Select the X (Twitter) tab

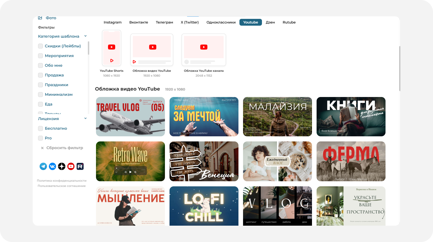point(190,22)
